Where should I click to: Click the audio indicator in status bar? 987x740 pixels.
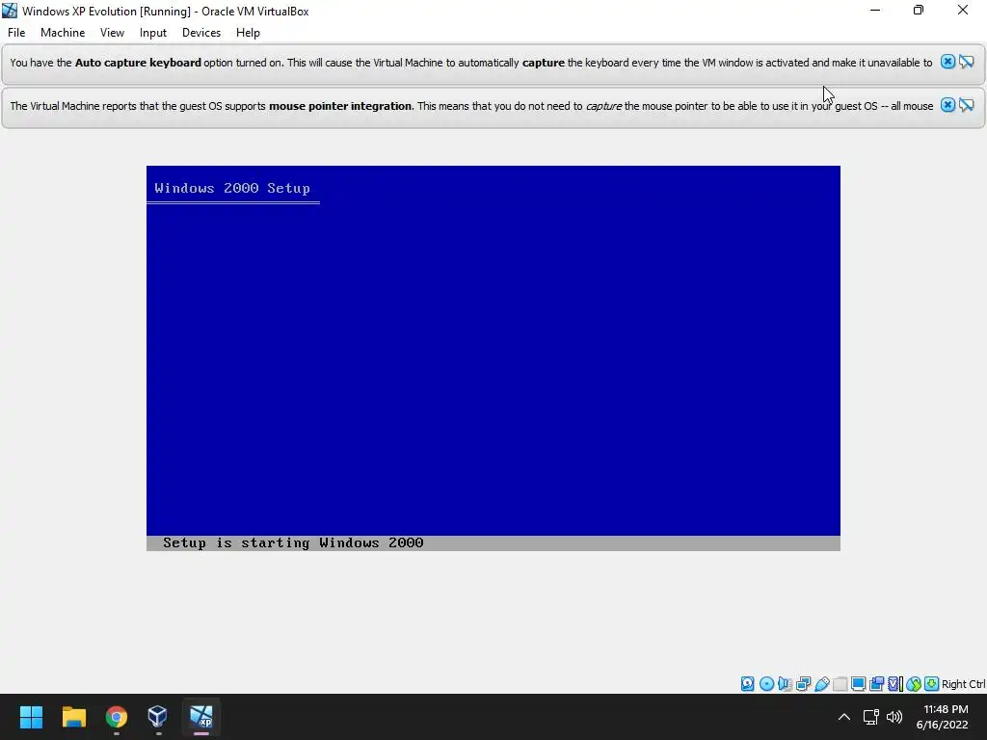[785, 684]
